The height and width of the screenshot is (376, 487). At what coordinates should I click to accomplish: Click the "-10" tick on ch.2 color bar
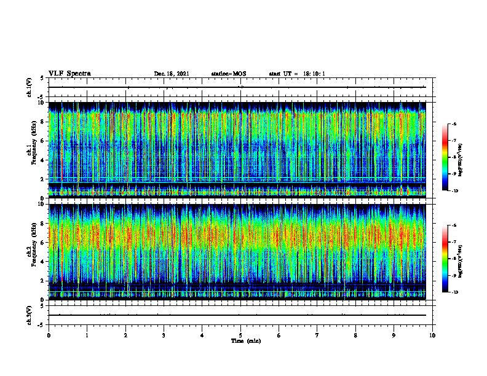tap(454, 292)
